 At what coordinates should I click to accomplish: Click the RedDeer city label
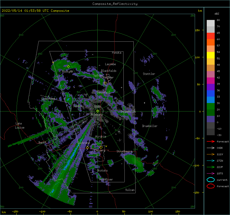point(108,77)
